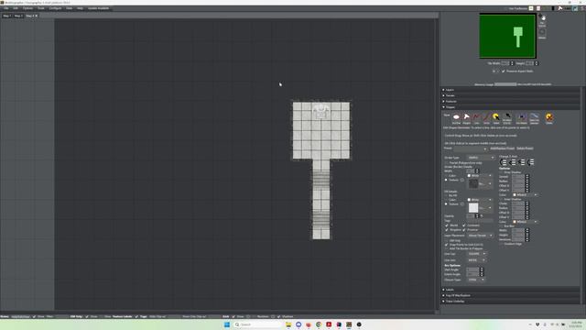
Task: Switch to the Map 1 tab
Action: [x=6, y=16]
